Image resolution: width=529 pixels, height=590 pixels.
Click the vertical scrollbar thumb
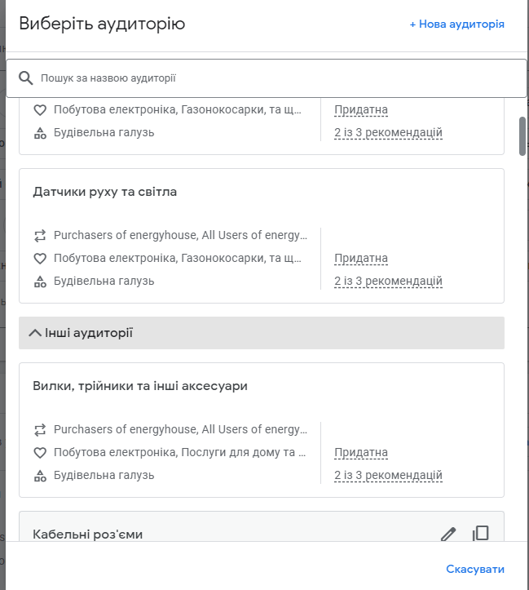522,135
